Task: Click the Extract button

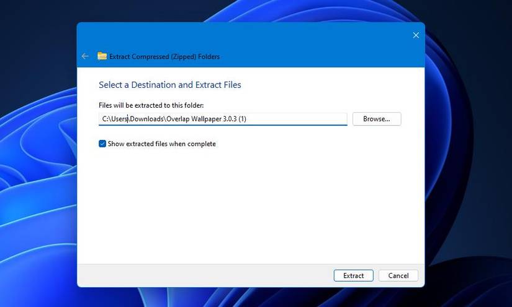Action: pos(353,275)
